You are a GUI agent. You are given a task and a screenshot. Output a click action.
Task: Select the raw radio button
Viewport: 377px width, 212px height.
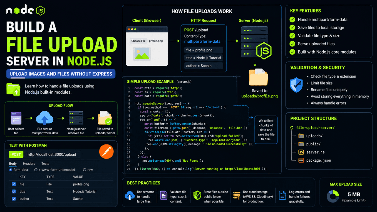tap(84, 170)
